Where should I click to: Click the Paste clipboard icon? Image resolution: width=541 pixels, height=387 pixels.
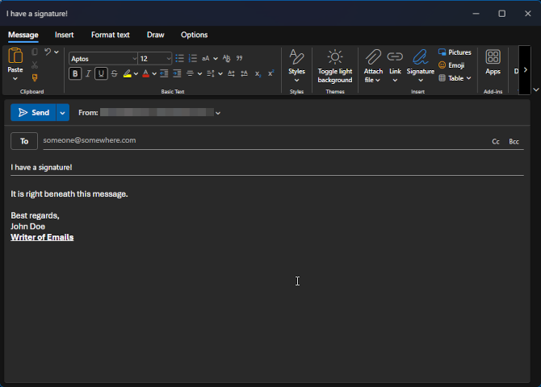point(15,55)
